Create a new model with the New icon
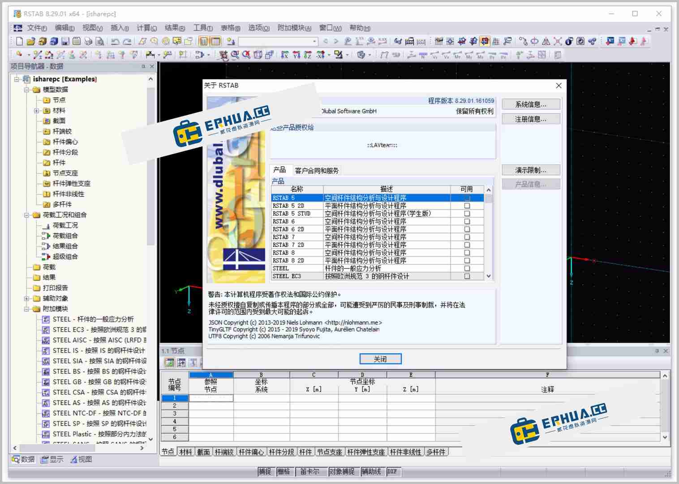679x484 pixels. 19,41
